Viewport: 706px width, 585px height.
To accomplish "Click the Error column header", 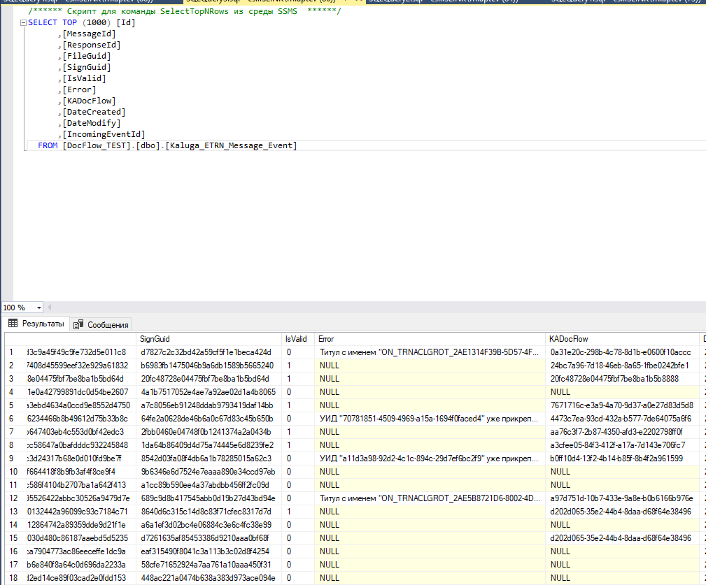I will [x=430, y=339].
